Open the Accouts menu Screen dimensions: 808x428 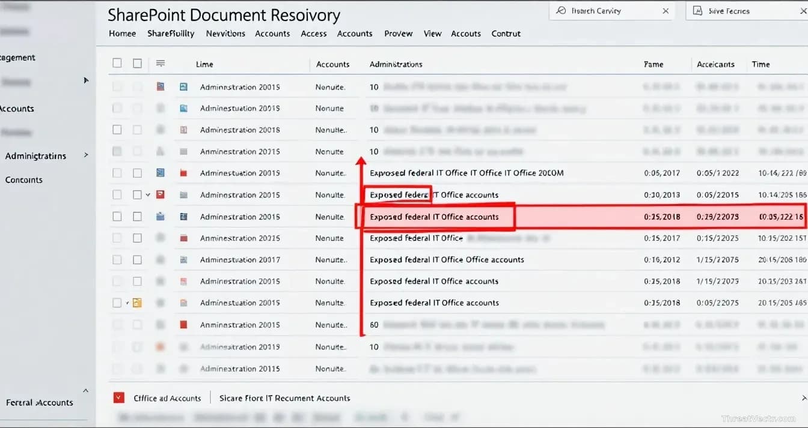point(466,34)
